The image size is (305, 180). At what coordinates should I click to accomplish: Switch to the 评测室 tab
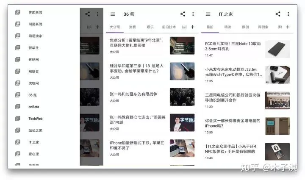tap(263, 27)
